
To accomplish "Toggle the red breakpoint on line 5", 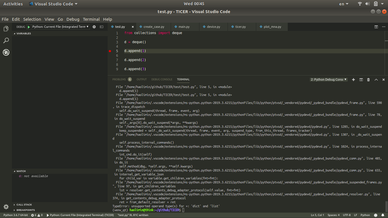I will coord(110,51).
